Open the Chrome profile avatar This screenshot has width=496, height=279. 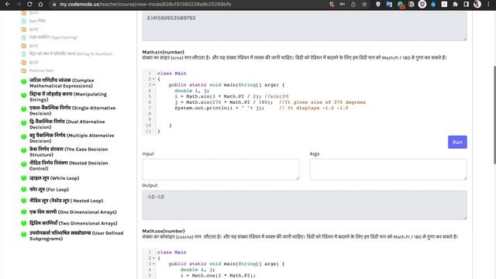tap(477, 4)
